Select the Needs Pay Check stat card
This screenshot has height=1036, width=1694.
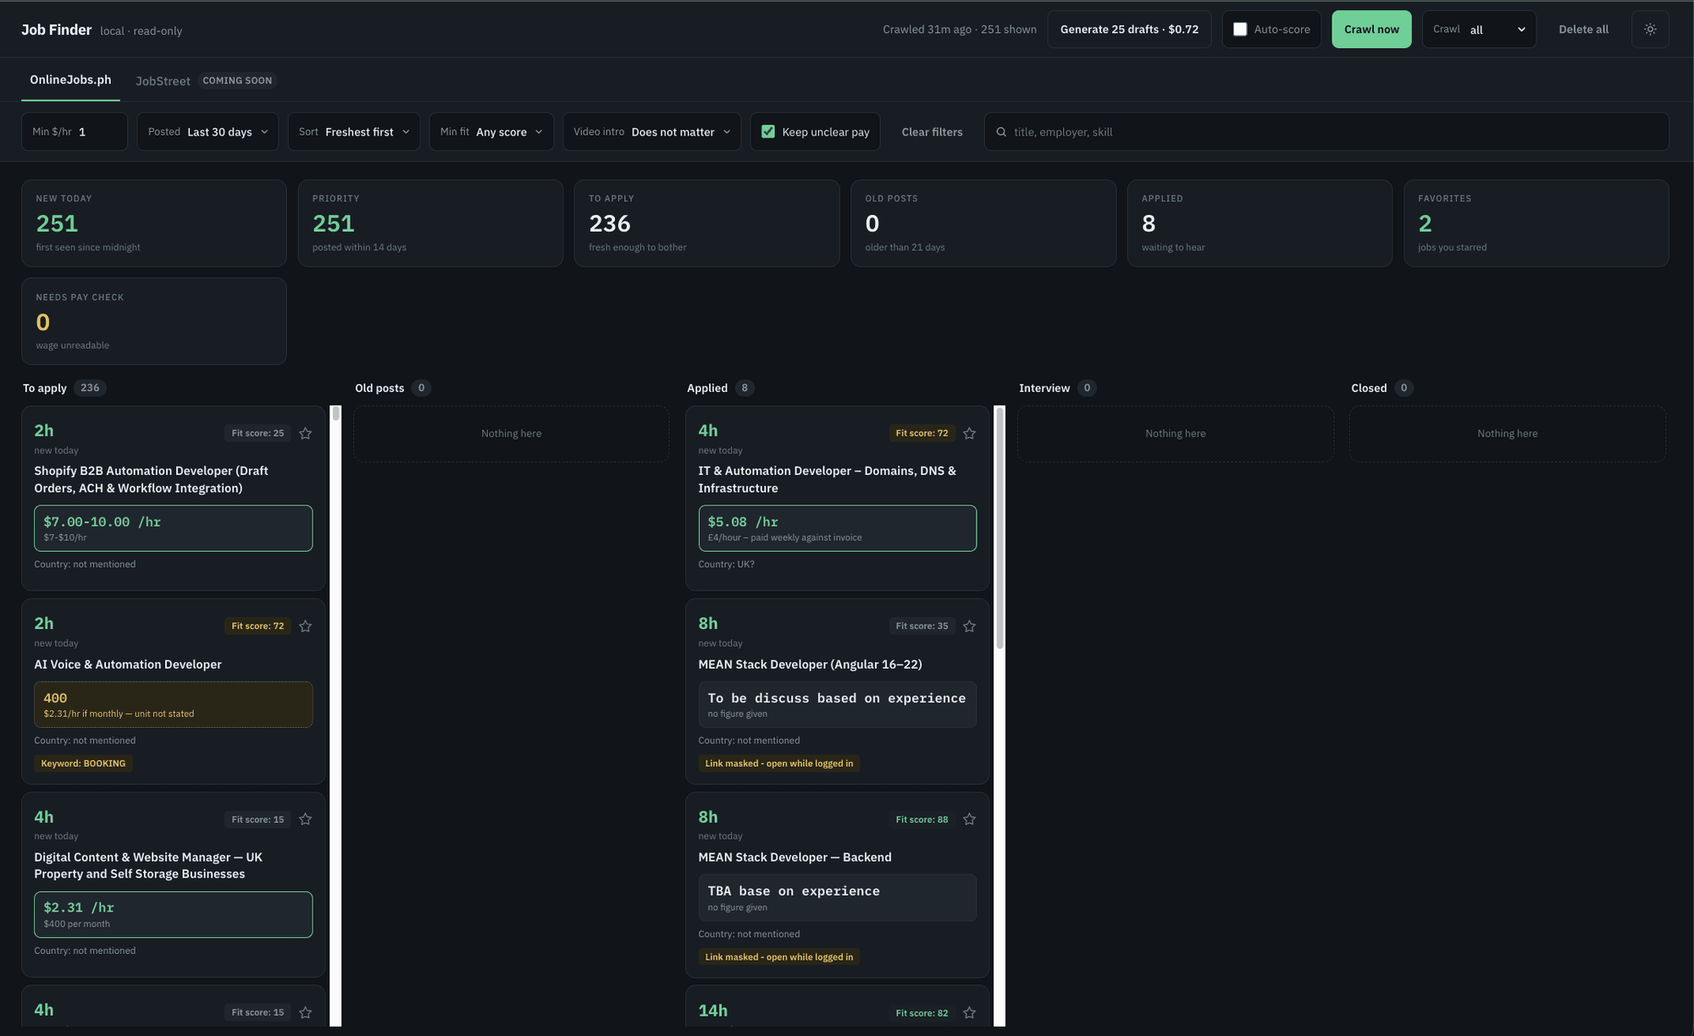154,322
